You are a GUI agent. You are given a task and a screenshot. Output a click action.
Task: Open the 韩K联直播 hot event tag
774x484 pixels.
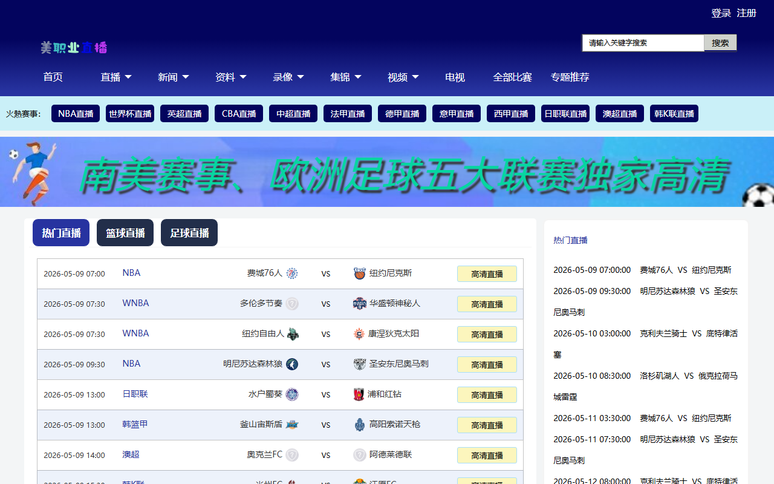674,114
